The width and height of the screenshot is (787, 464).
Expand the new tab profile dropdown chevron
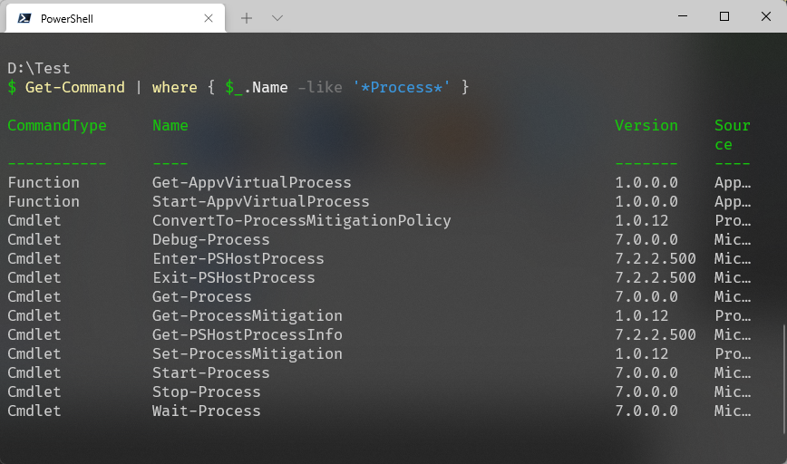277,18
